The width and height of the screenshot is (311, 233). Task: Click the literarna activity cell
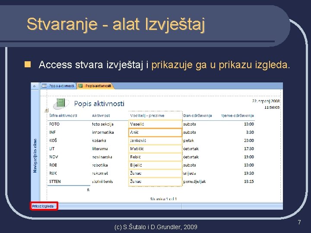click(x=100, y=149)
